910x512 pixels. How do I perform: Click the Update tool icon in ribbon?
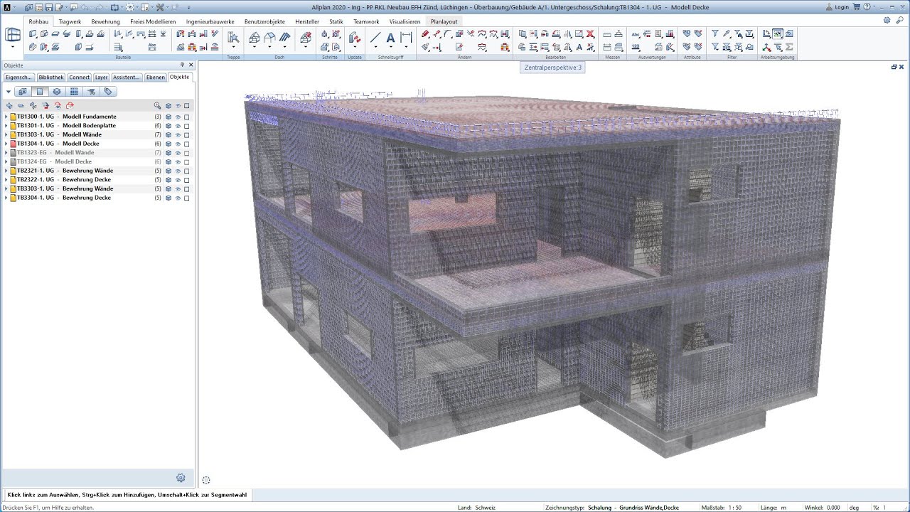pos(355,38)
